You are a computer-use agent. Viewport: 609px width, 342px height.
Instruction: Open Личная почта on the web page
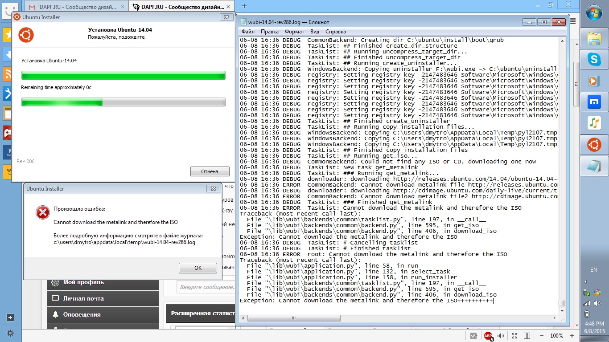coord(103,298)
